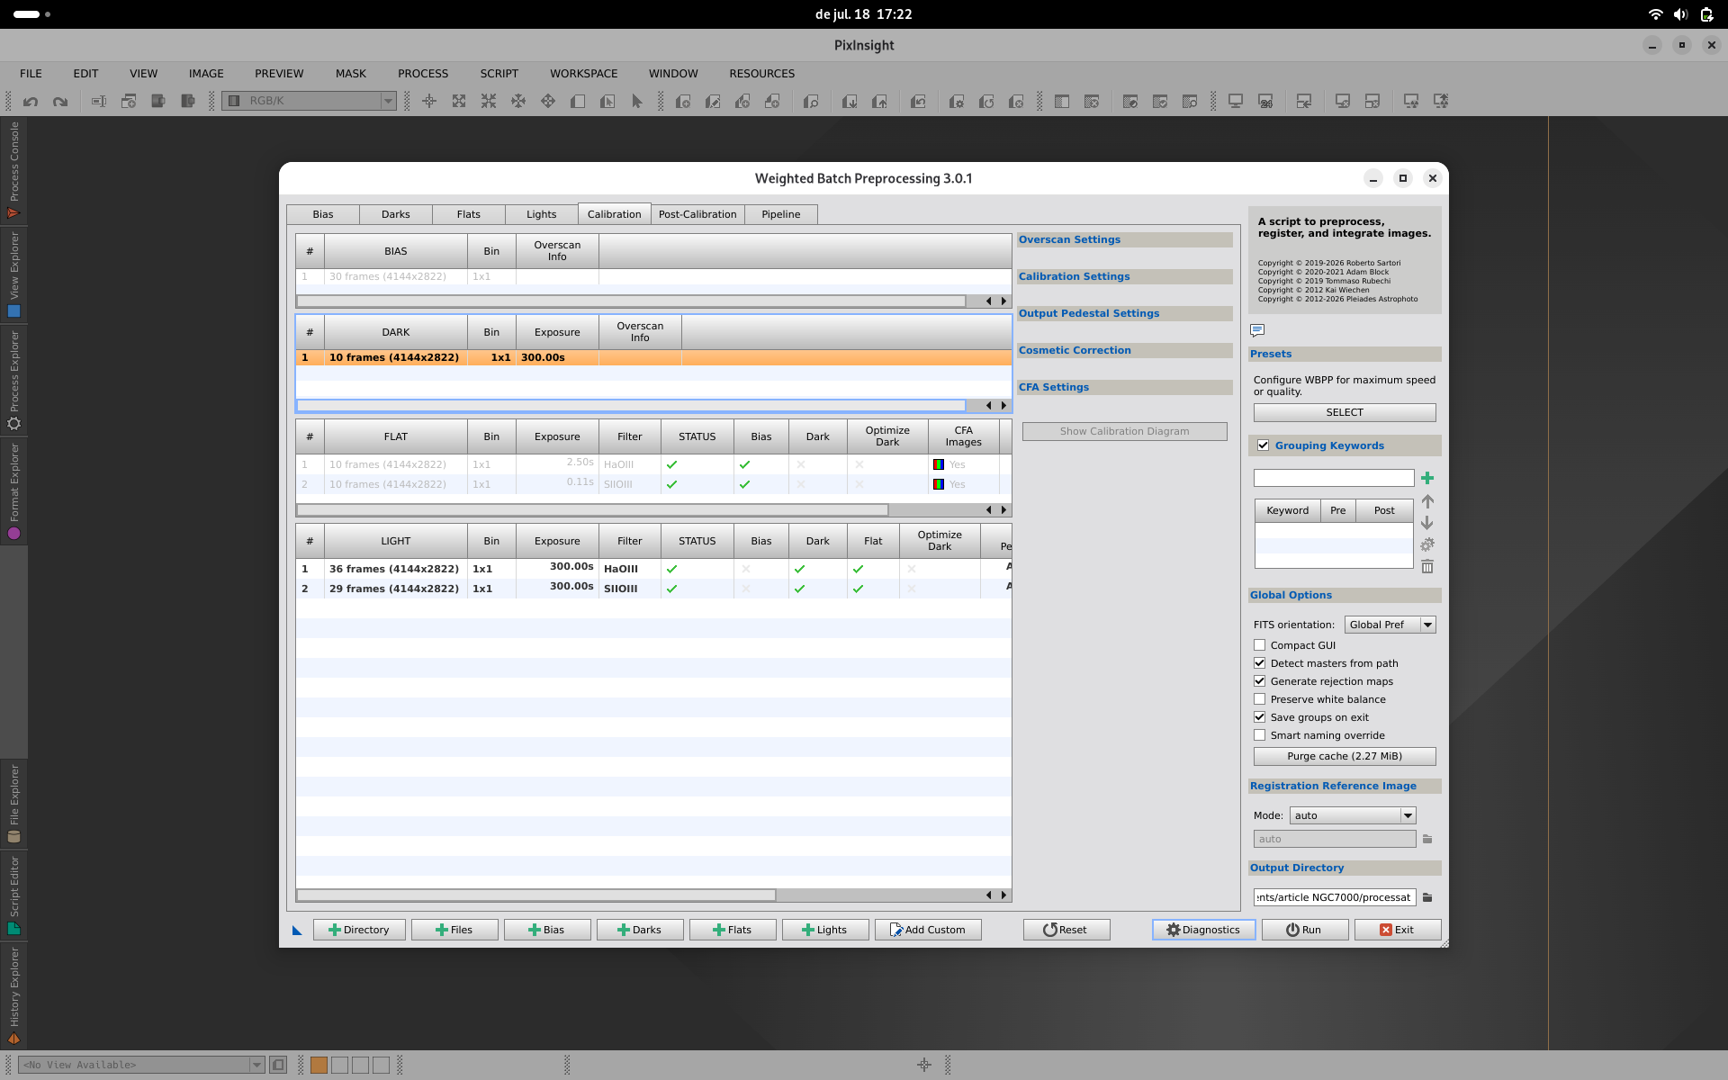Click the Reset button

coord(1066,930)
